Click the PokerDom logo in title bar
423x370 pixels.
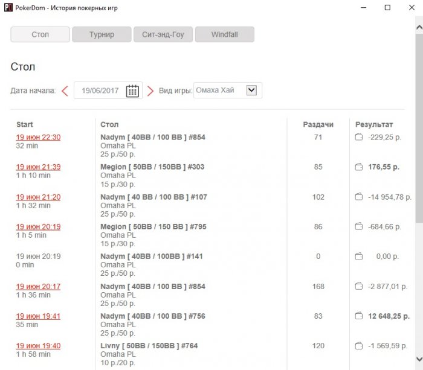pyautogui.click(x=8, y=8)
